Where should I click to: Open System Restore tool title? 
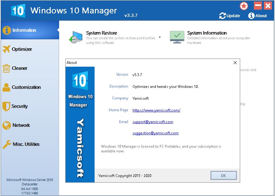(101, 33)
